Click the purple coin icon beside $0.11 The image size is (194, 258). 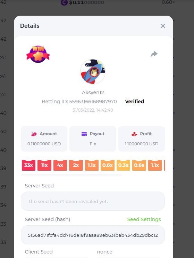(64, 2)
